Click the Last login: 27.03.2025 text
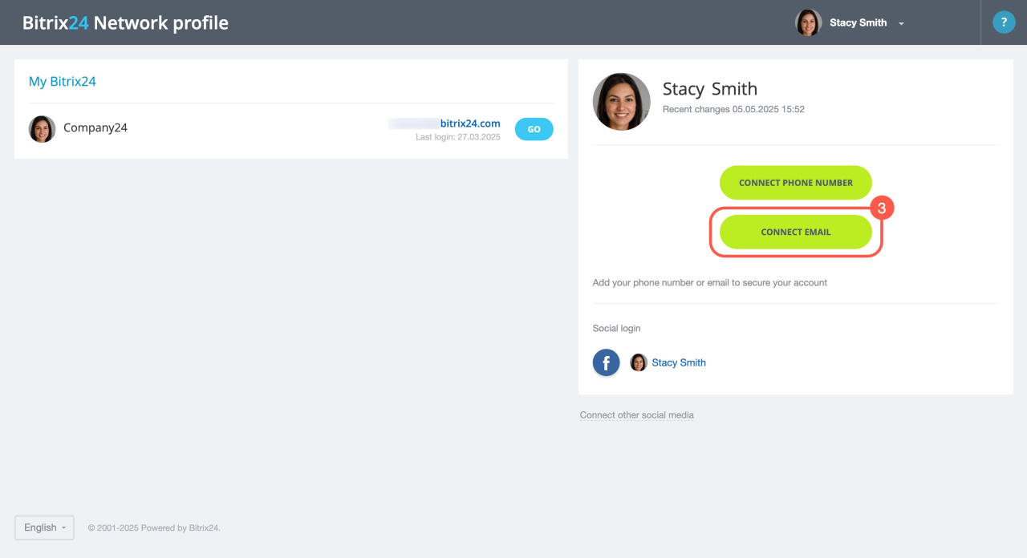Screen dimensions: 1027x558 pos(458,137)
